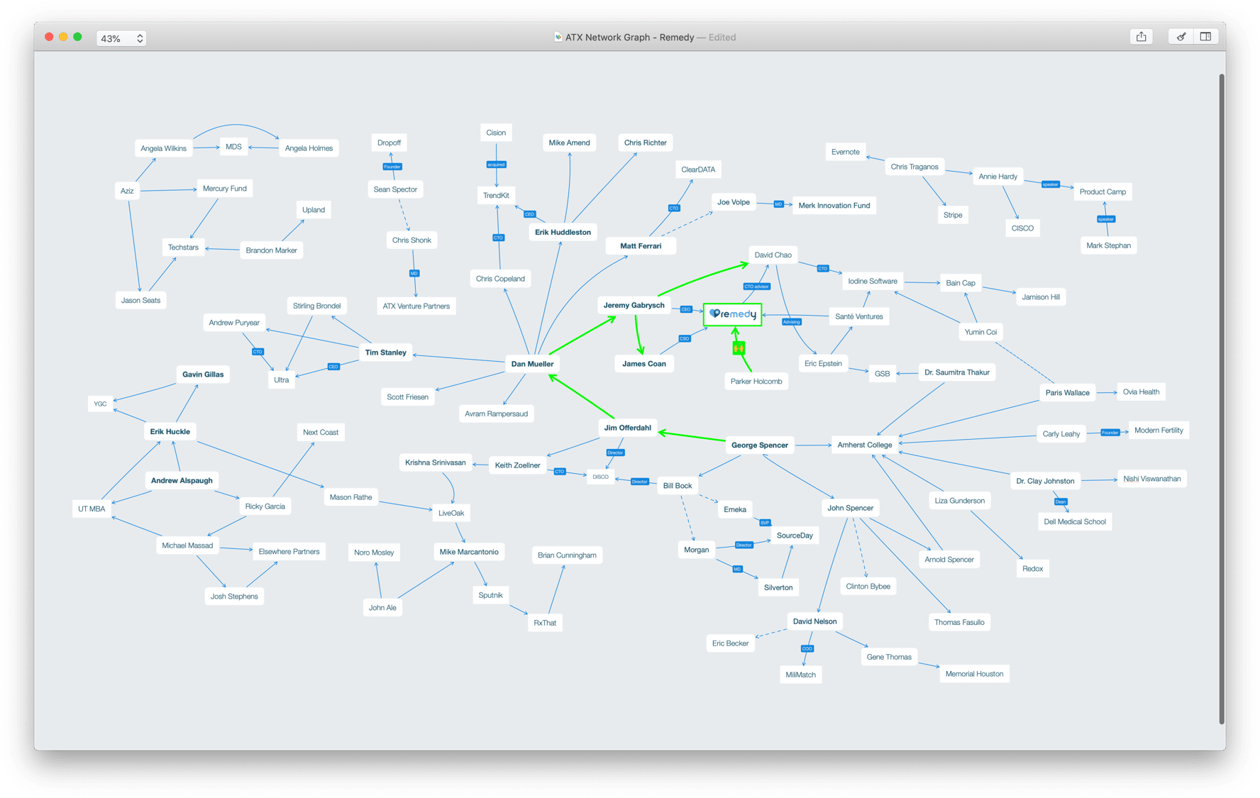
Task: Select the Matt Ferrari node
Action: 641,246
